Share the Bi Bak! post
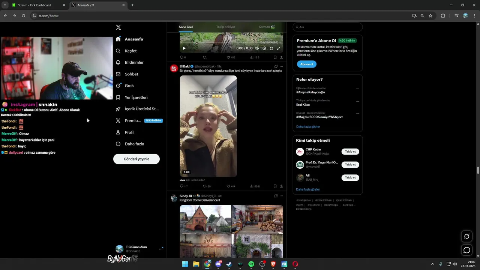 tap(281, 186)
